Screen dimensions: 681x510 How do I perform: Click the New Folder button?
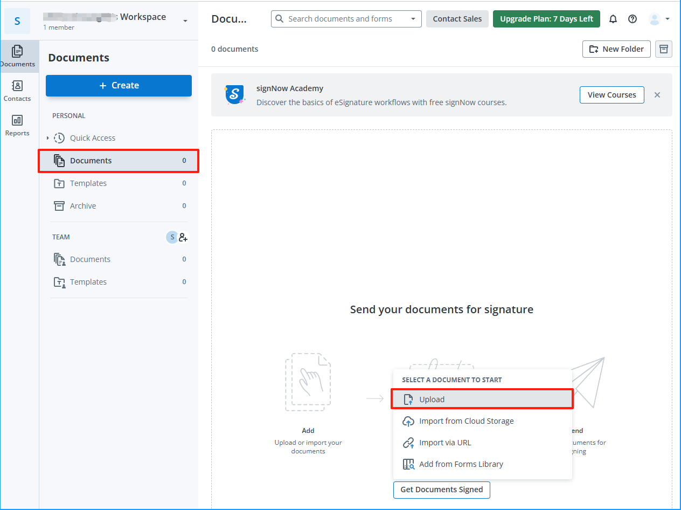pyautogui.click(x=616, y=49)
